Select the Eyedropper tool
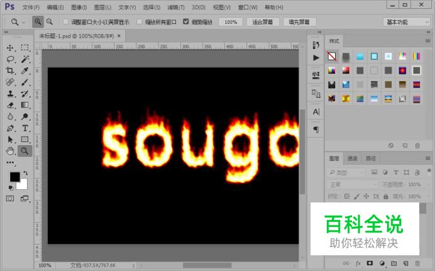Viewport: 435px width, 271px height. [x=25, y=70]
